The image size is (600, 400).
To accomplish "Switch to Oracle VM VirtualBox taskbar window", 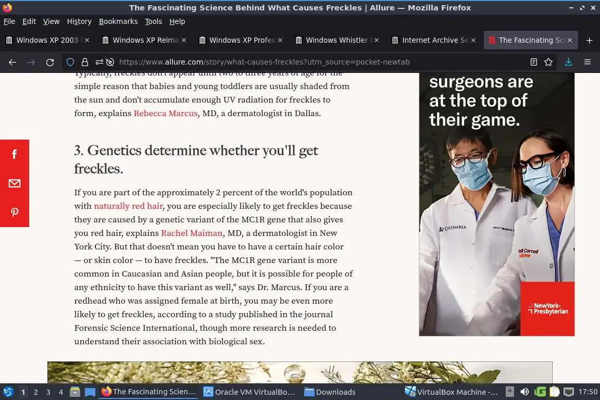I will tap(249, 392).
